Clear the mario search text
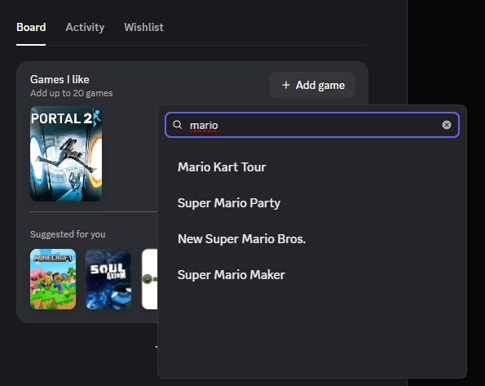Image resolution: width=485 pixels, height=386 pixels. click(447, 125)
